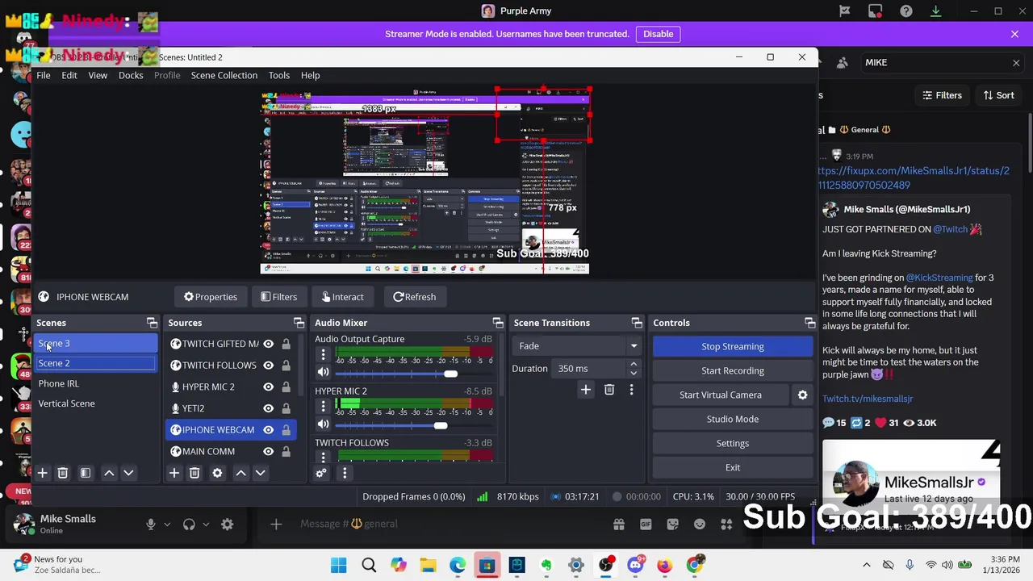1033x581 pixels.
Task: Hide the HYPER MIC 2 source
Action: click(x=268, y=387)
